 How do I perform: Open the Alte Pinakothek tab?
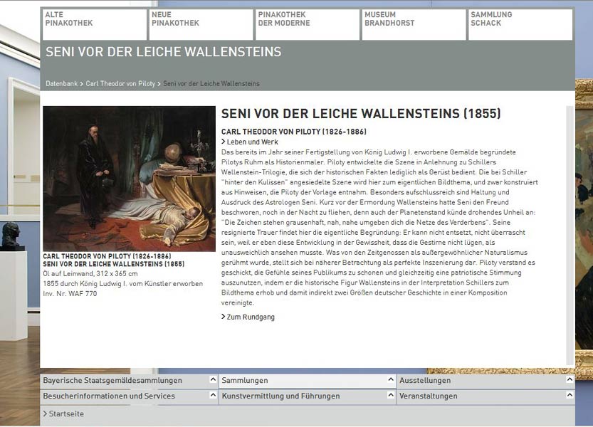coord(94,24)
